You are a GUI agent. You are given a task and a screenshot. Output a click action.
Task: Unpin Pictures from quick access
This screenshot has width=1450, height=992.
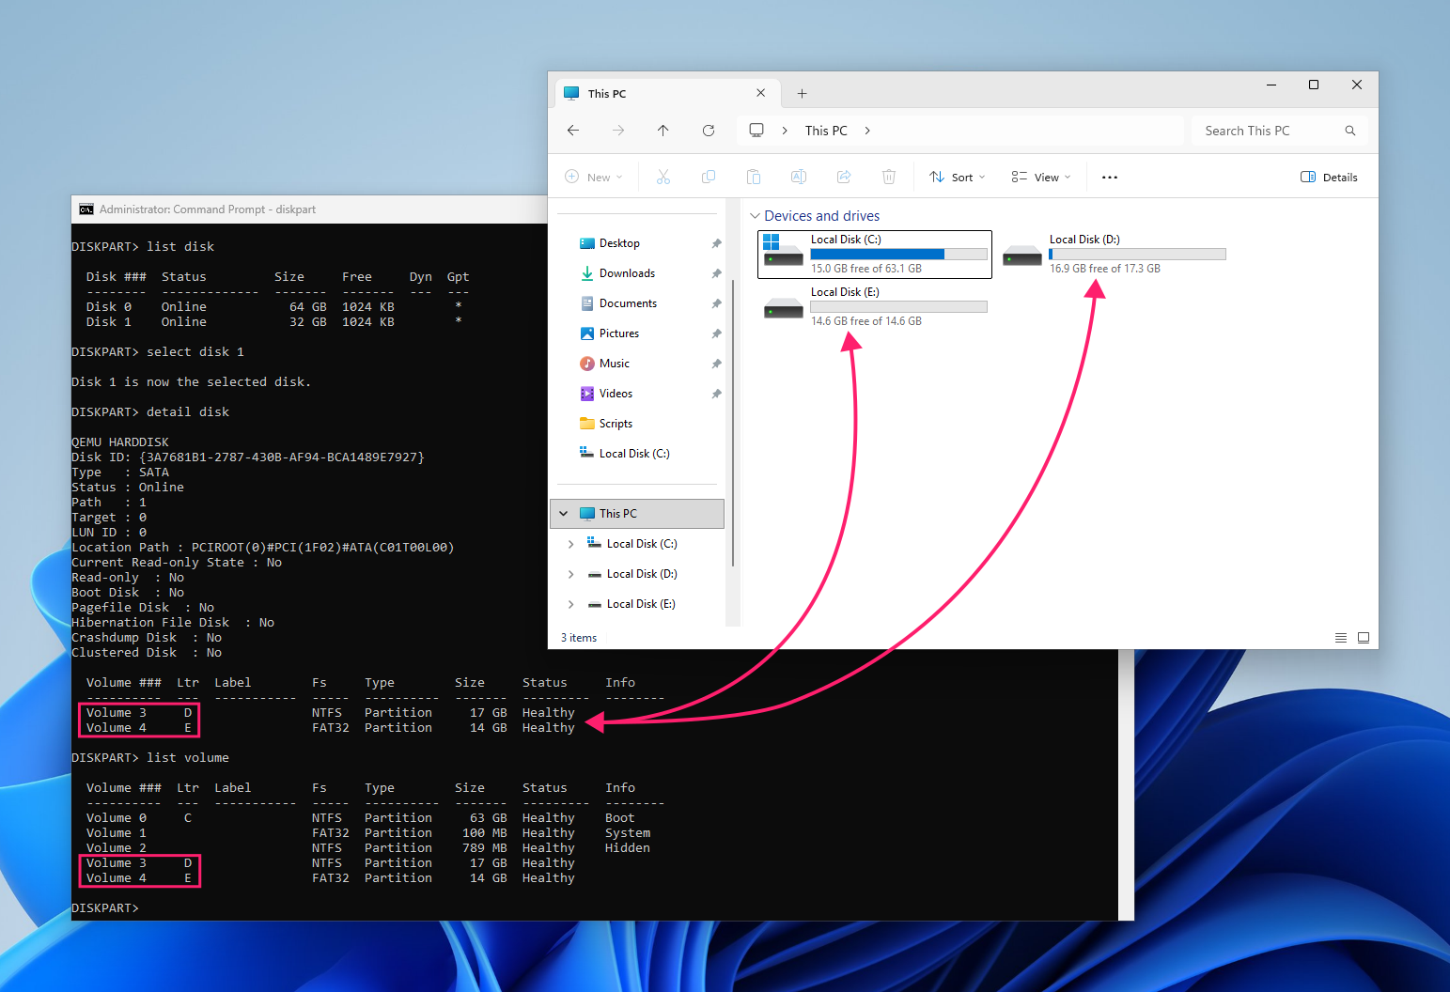[x=716, y=333]
